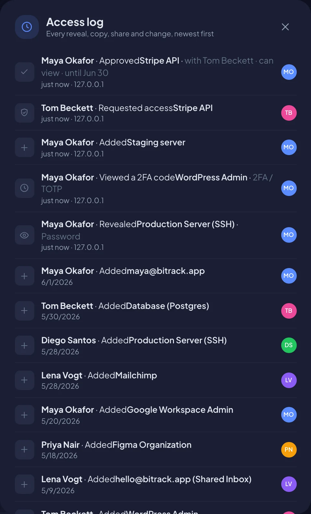Click the plus icon on Google Workspace Admin row
Screen dimensions: 311x514
coord(25,415)
